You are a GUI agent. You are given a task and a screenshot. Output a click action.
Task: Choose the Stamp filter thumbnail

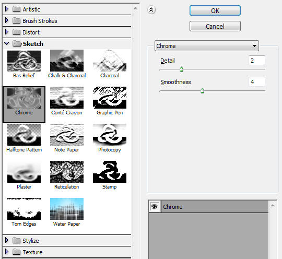pos(110,172)
